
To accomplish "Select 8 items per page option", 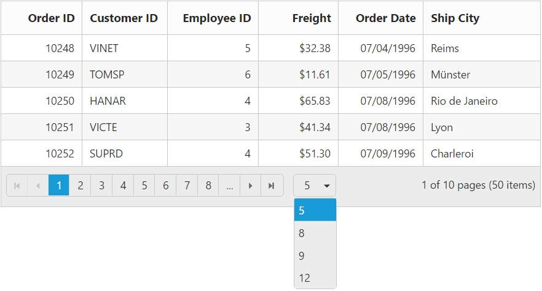I will point(315,233).
